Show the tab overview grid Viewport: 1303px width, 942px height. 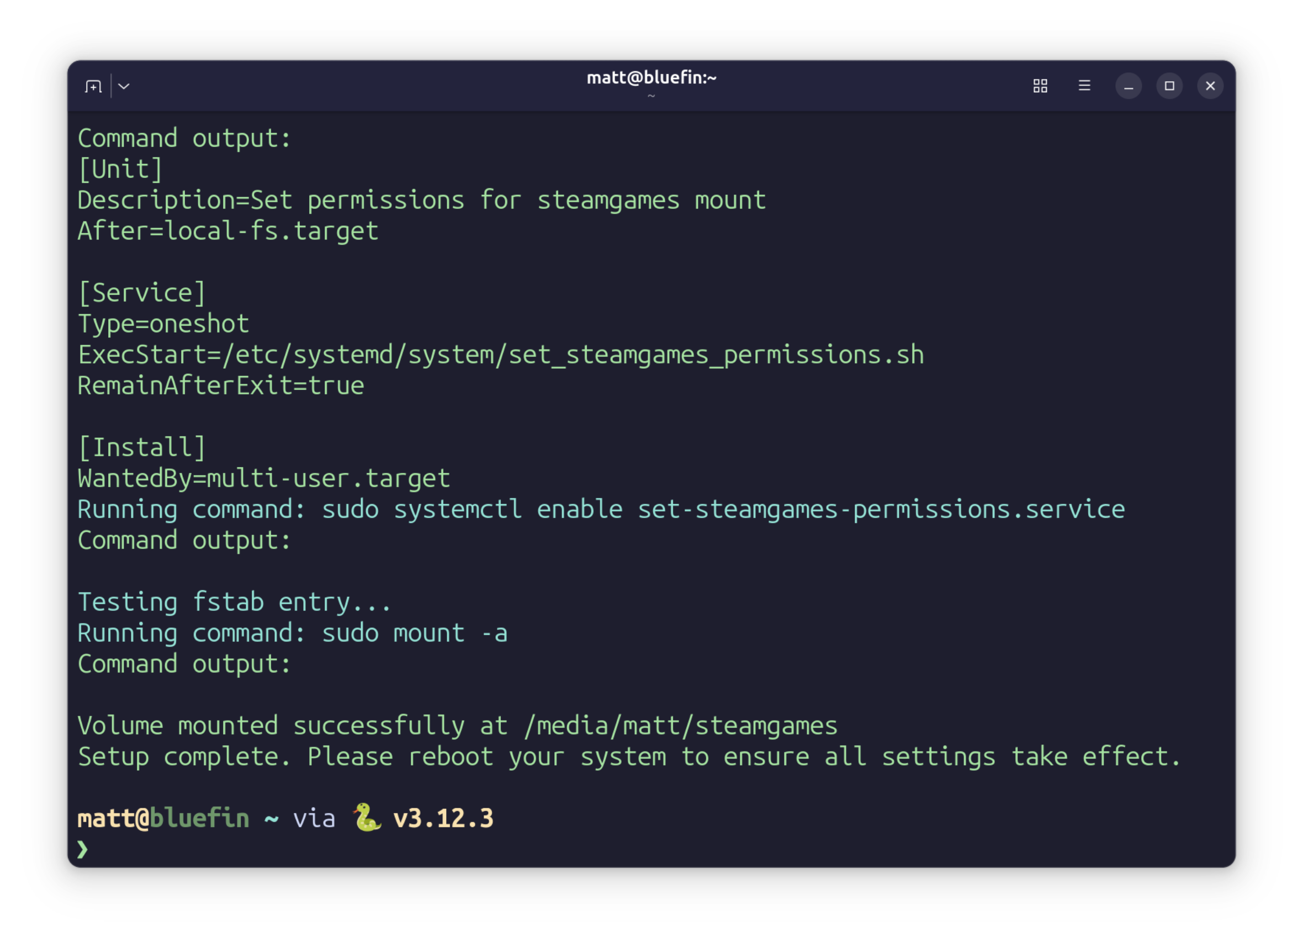tap(1040, 86)
